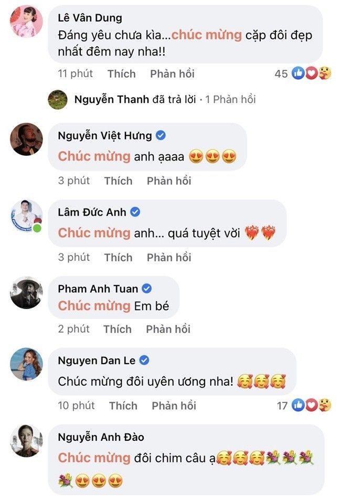The height and width of the screenshot is (498, 341).
Task: Click Nguyễn Anh Đào's profile picture
Action: coord(27,441)
